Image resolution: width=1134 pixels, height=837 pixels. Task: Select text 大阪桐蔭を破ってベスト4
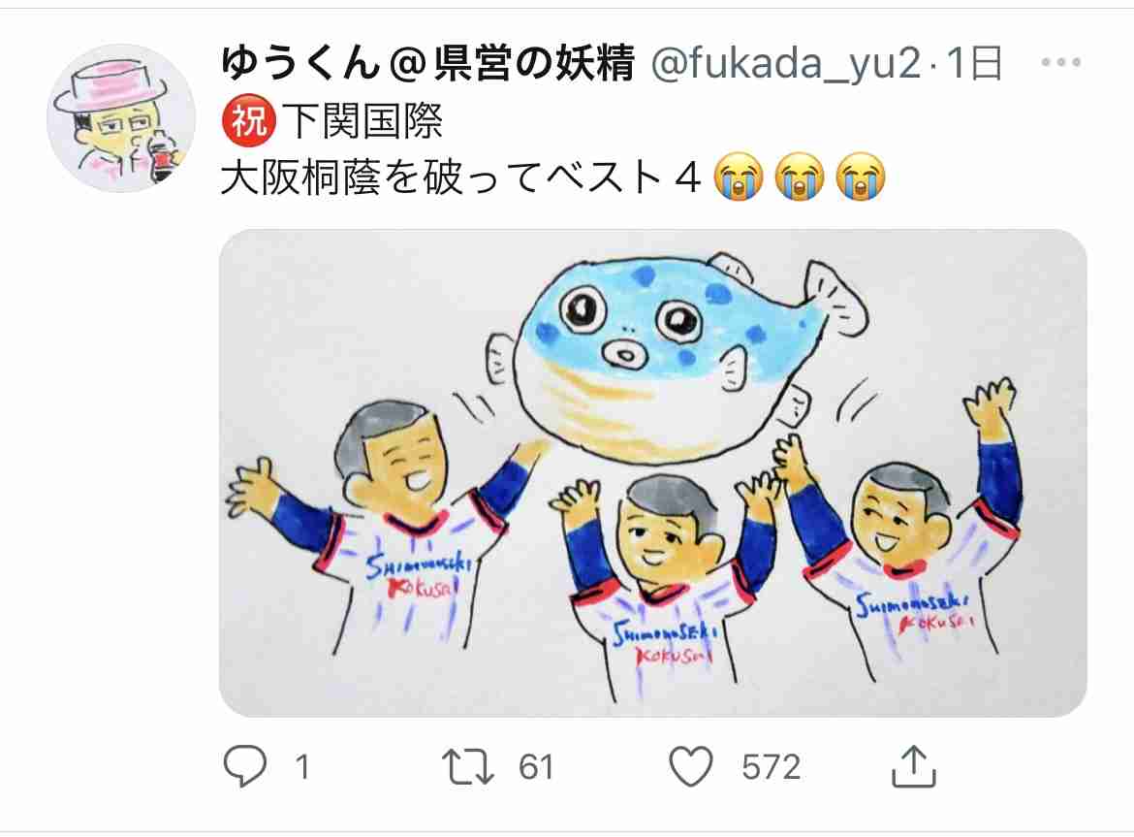point(460,177)
